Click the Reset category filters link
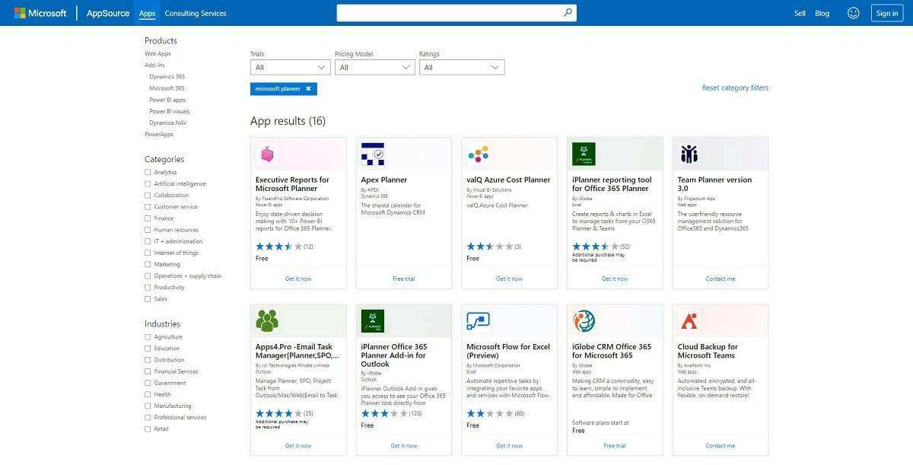Image resolution: width=913 pixels, height=465 pixels. (735, 88)
